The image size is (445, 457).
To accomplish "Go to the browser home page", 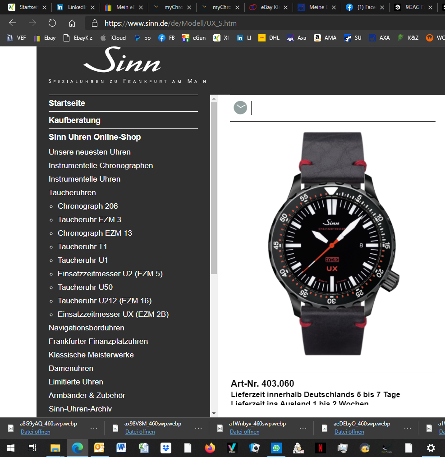I will point(72,23).
